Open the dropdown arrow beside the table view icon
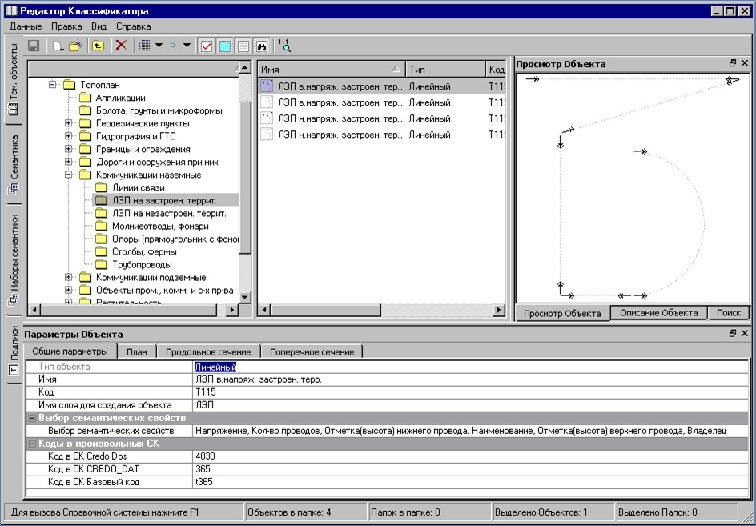This screenshot has width=756, height=526. [159, 46]
